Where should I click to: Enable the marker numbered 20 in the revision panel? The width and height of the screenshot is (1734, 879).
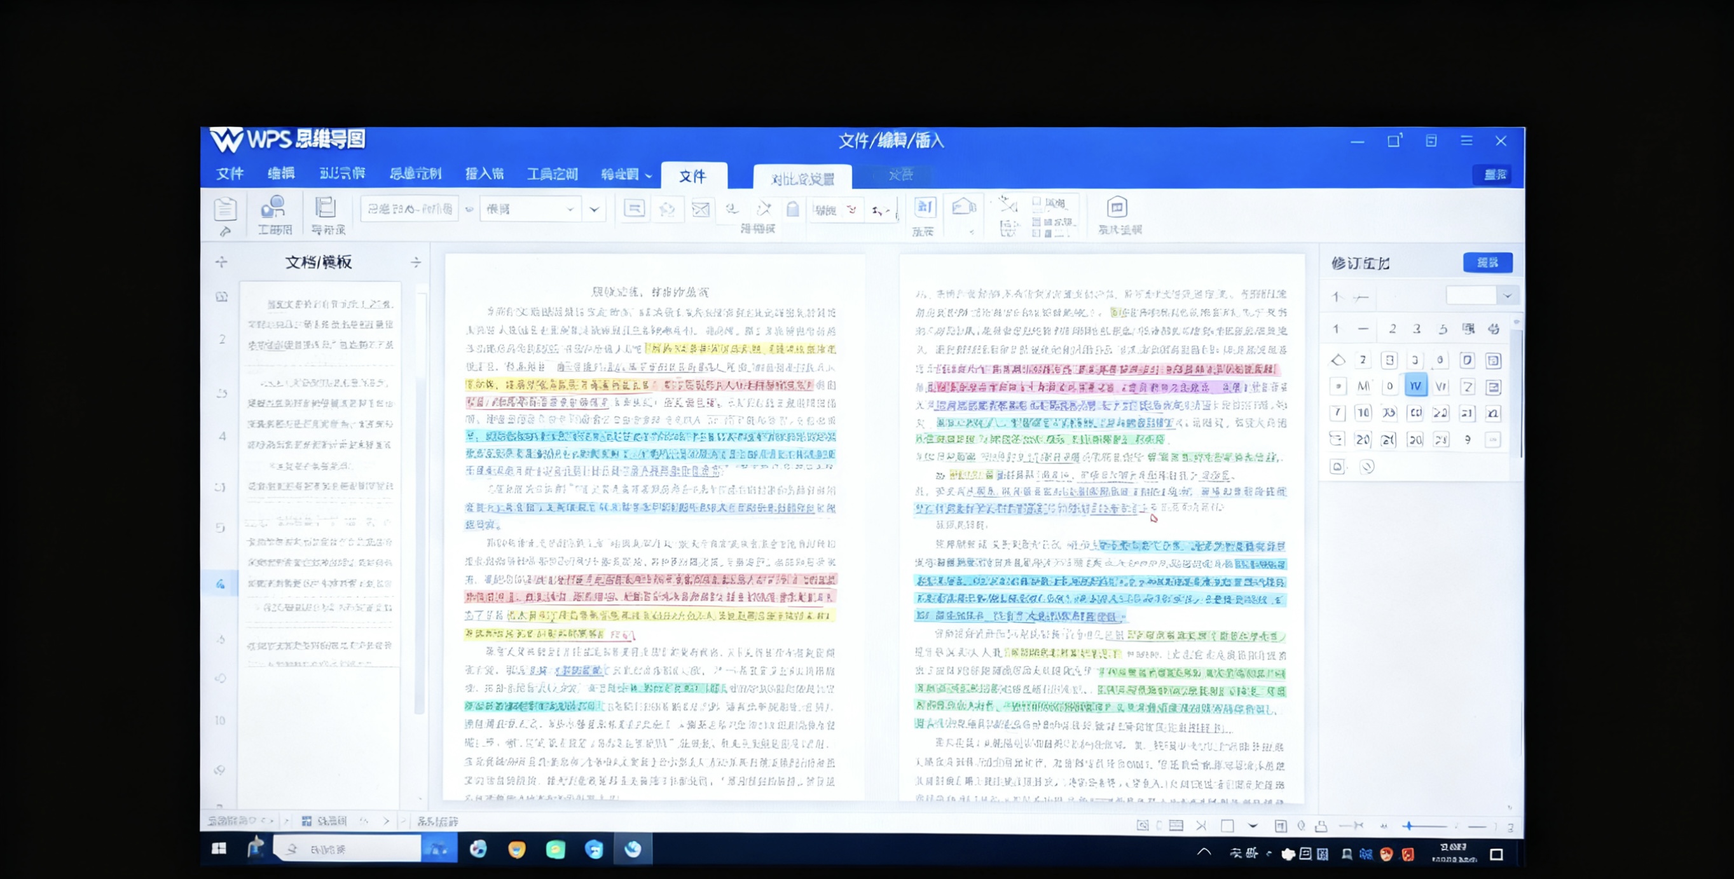pos(1363,439)
